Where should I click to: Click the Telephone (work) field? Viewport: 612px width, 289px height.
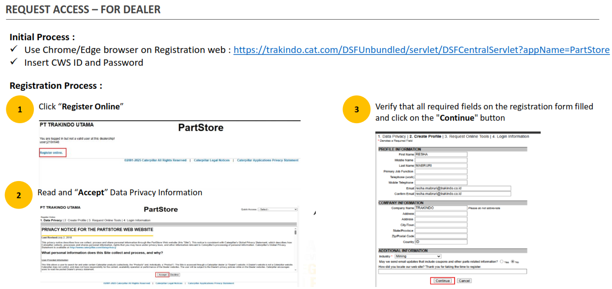[441, 177]
